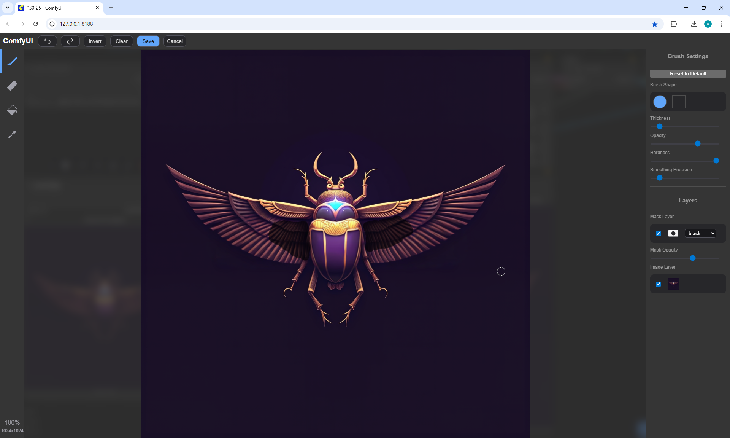Click the undo arrow button

[x=48, y=41]
